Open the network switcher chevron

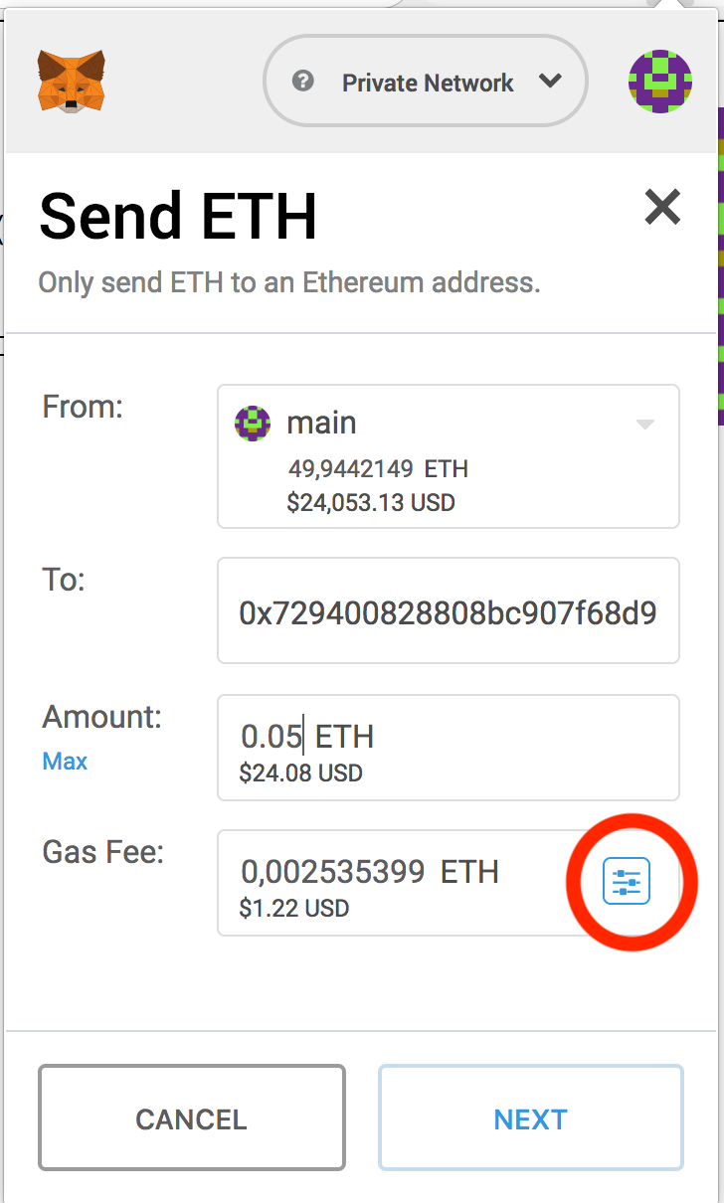[x=551, y=82]
